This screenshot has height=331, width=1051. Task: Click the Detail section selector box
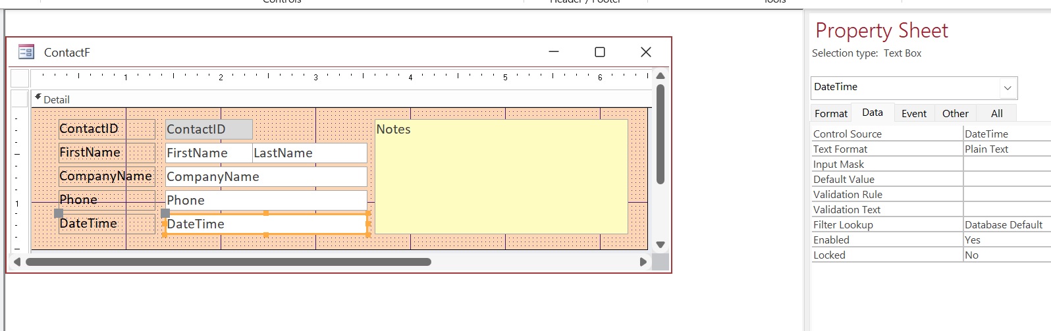pyautogui.click(x=20, y=99)
